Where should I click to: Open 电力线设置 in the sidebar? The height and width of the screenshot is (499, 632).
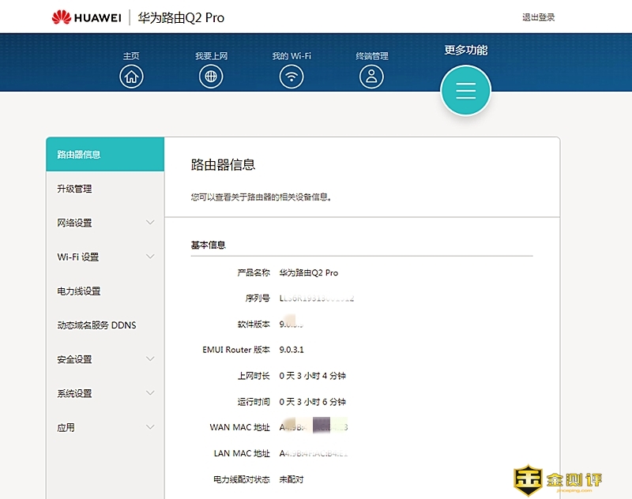tap(79, 291)
